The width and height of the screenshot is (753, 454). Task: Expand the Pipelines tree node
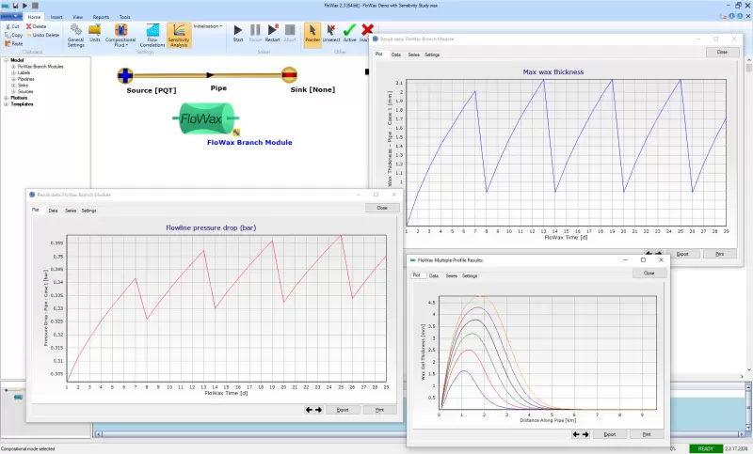click(13, 79)
